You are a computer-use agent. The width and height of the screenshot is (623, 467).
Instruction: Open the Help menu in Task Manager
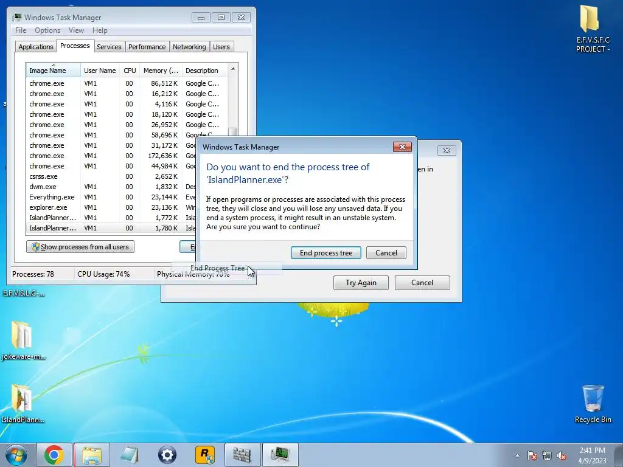100,30
